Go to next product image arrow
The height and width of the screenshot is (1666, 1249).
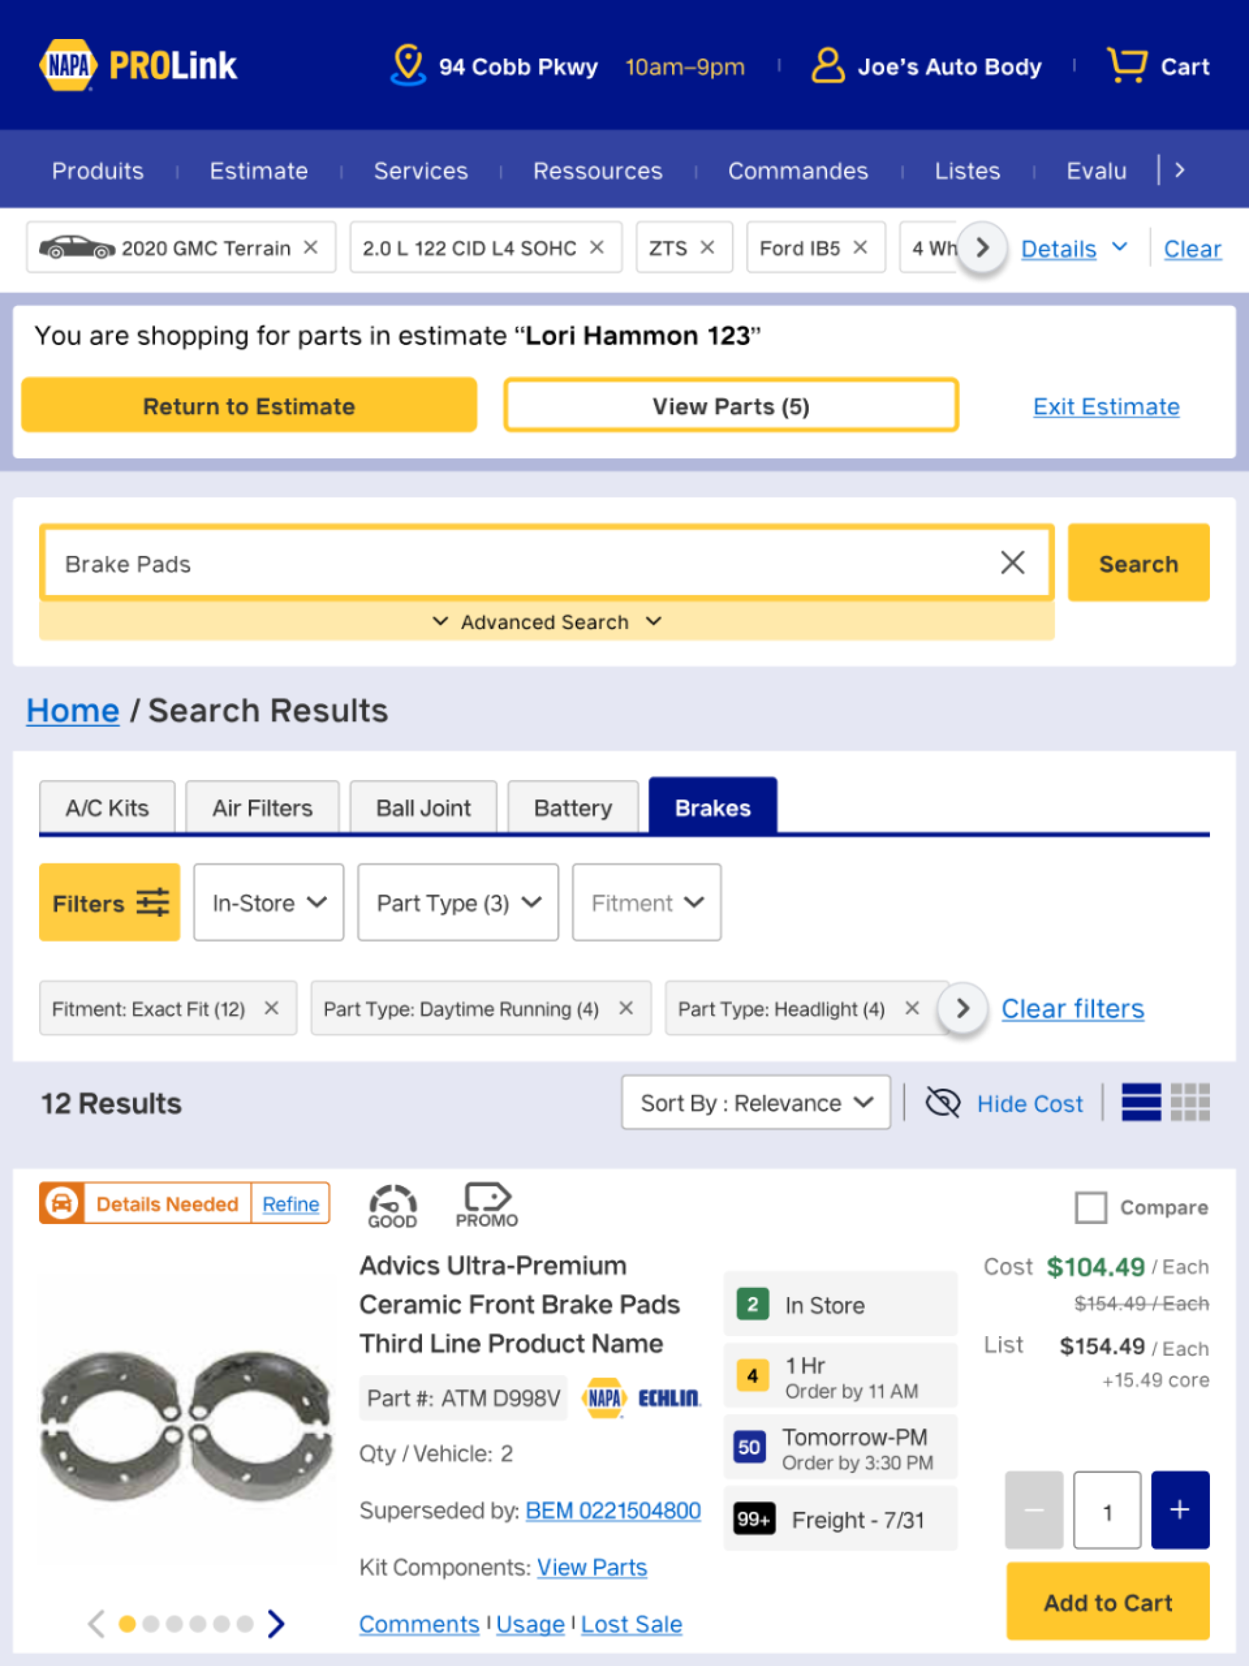(x=276, y=1623)
